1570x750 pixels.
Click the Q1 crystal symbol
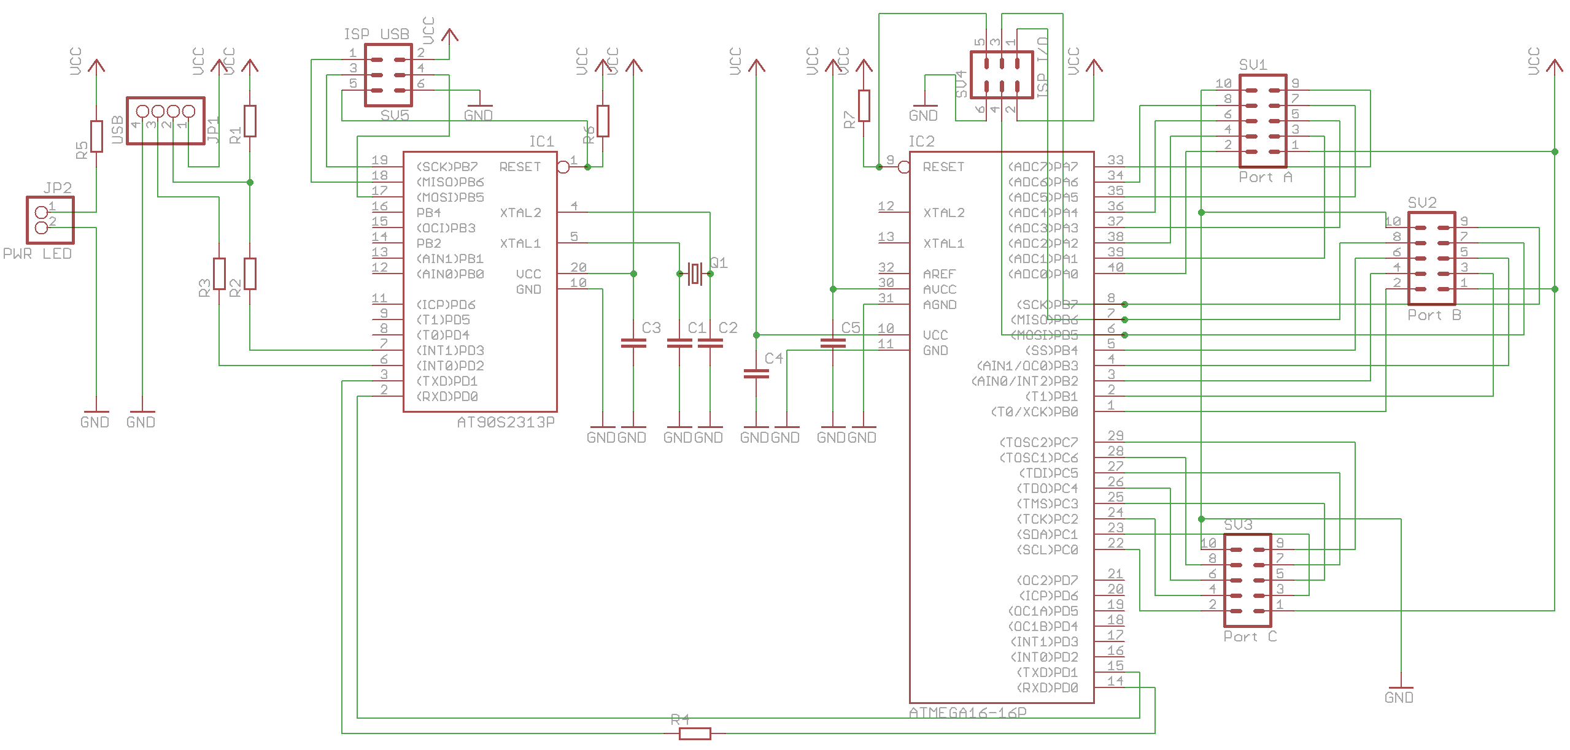click(x=695, y=274)
